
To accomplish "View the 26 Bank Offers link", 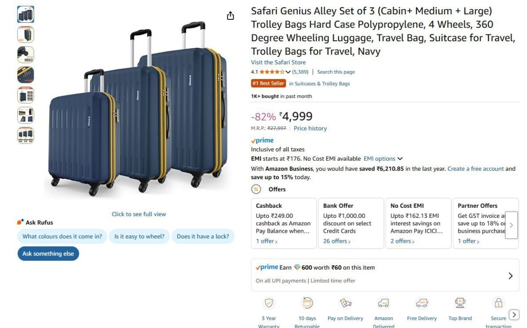I will pos(336,241).
